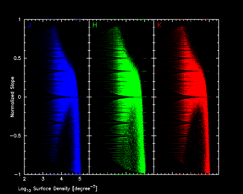Click the x-axis tick label 4
This screenshot has width=243, height=194.
(61, 179)
